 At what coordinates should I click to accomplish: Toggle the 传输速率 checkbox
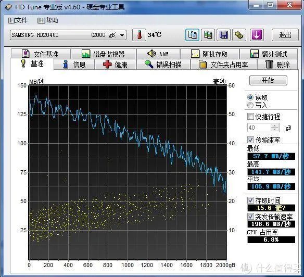pyautogui.click(x=250, y=140)
